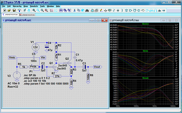This screenshot has height=113, width=182.
Task: Click the V(vin) trace label
Action: point(145,51)
